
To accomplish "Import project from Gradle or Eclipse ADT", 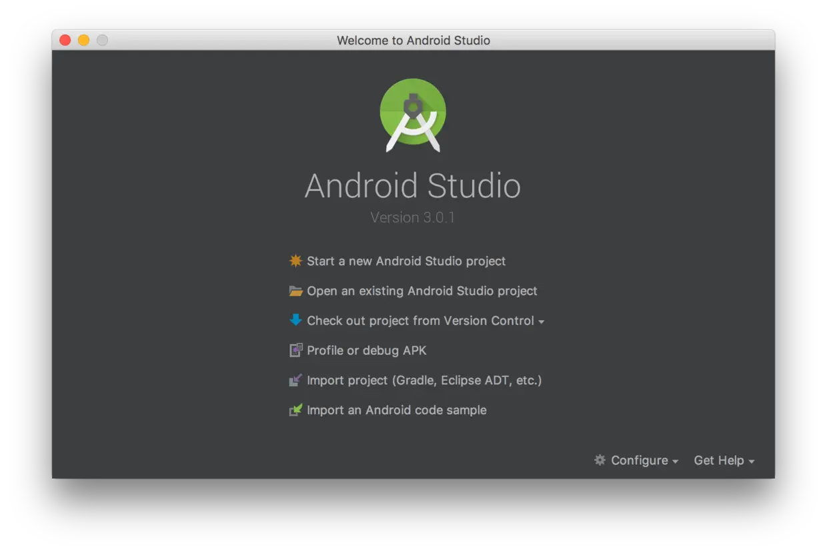I will coord(424,380).
